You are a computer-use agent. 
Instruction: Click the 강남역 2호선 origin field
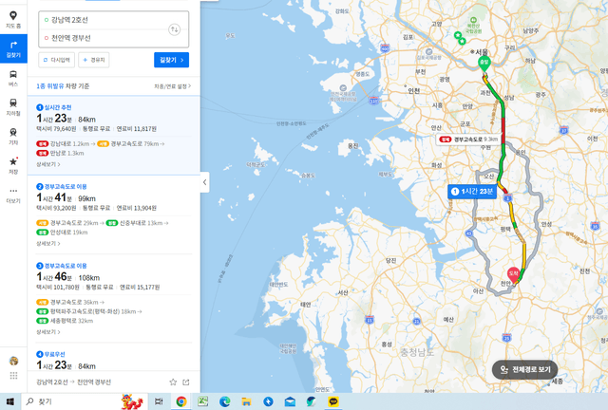(104, 20)
